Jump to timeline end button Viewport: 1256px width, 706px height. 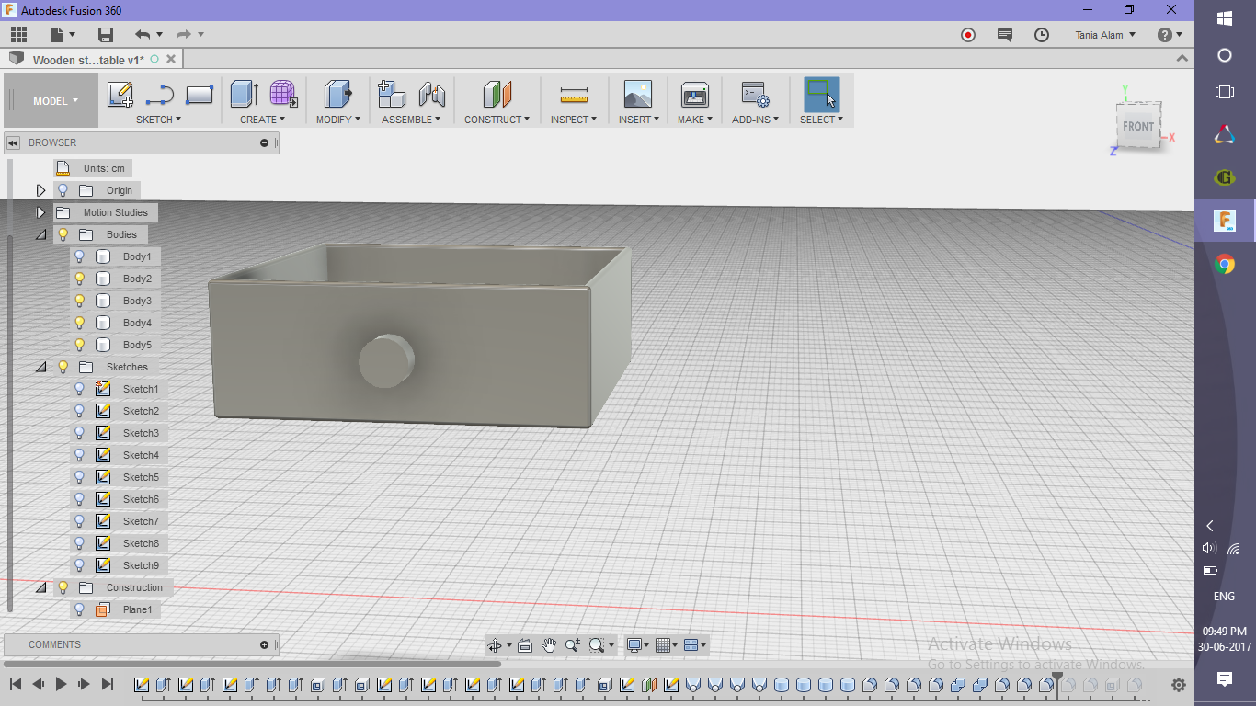point(107,684)
